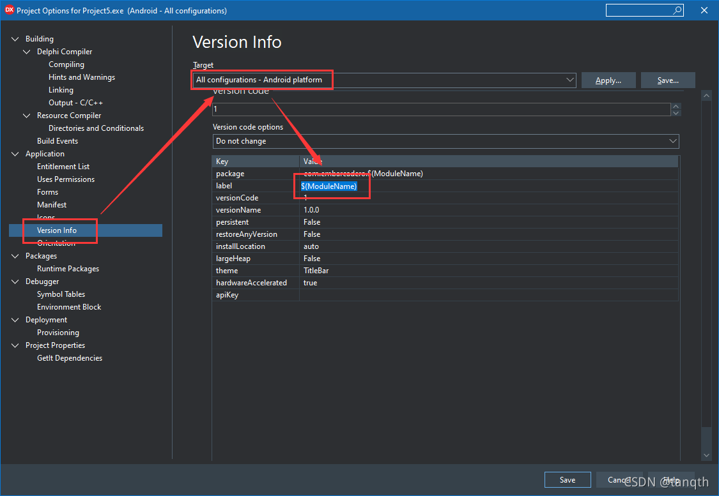This screenshot has height=496, width=719.
Task: Select Directories and Conditionals tree item
Action: [x=97, y=128]
